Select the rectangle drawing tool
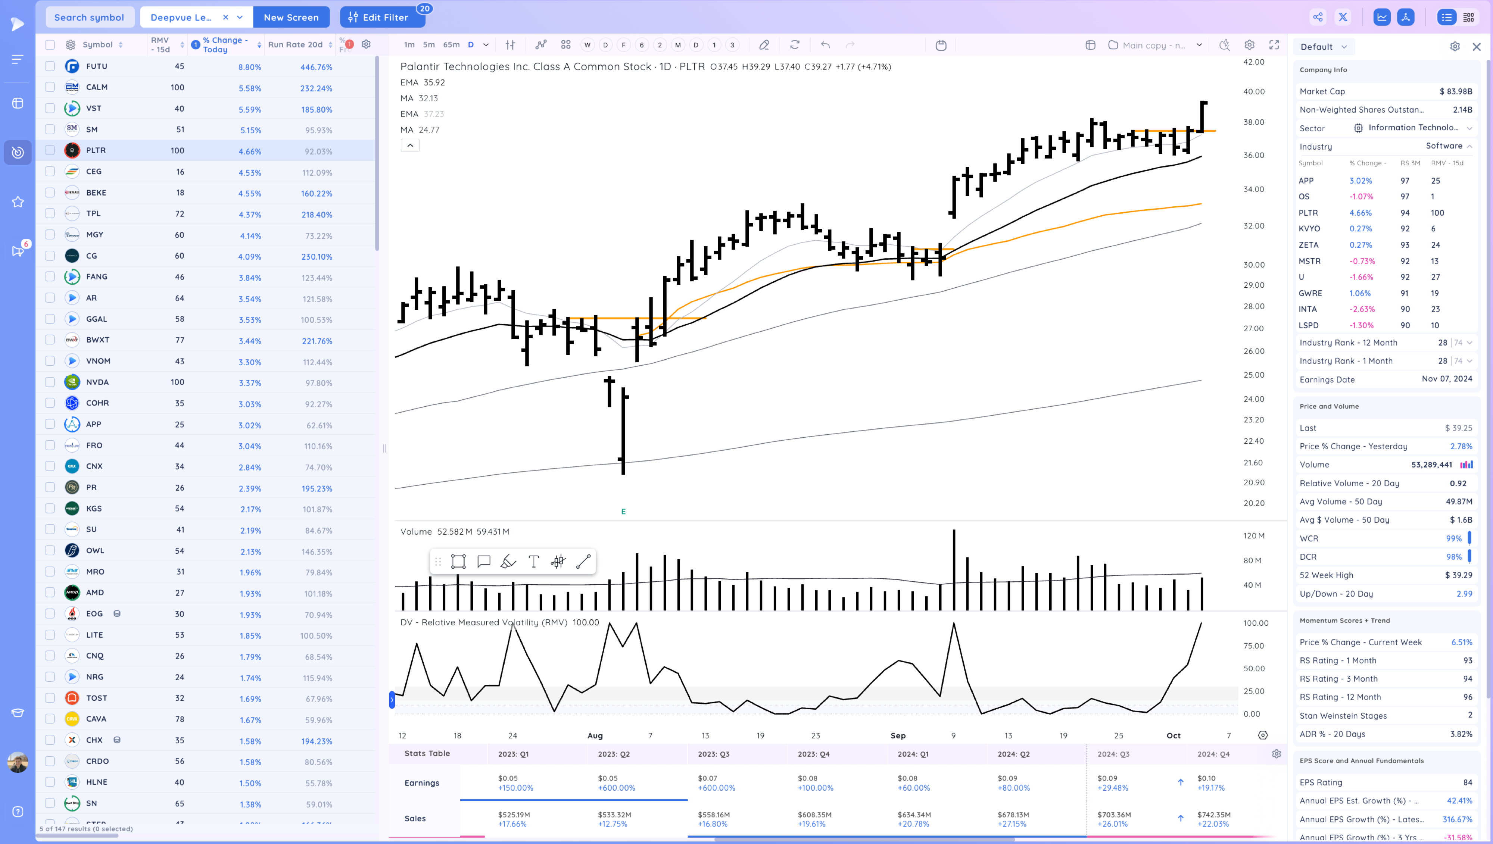This screenshot has width=1493, height=844. point(458,561)
